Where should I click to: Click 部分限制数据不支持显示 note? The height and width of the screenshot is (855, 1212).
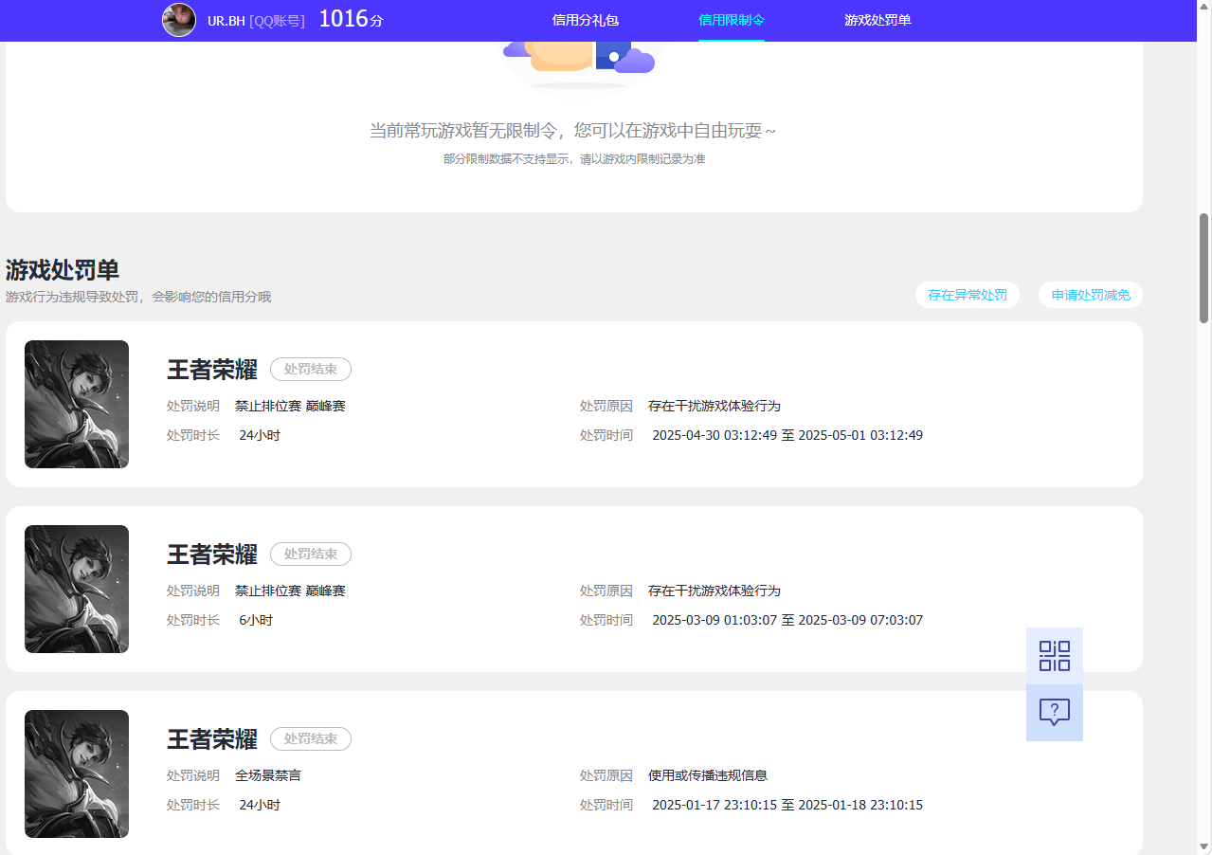point(574,159)
